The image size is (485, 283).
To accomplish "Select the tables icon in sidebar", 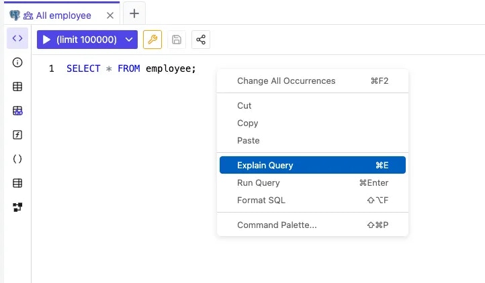I will tap(17, 87).
